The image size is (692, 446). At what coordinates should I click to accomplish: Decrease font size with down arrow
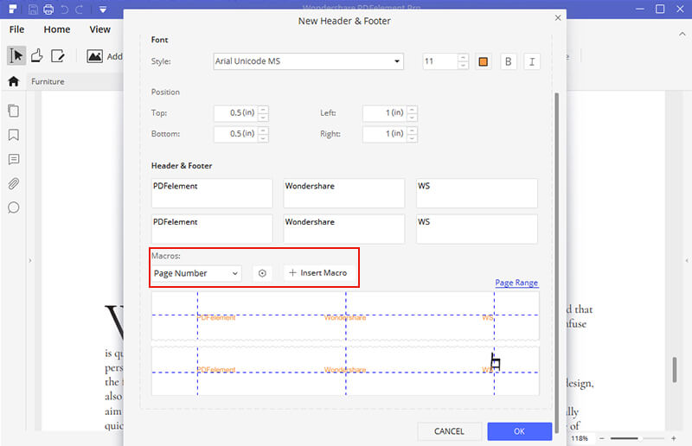point(463,66)
